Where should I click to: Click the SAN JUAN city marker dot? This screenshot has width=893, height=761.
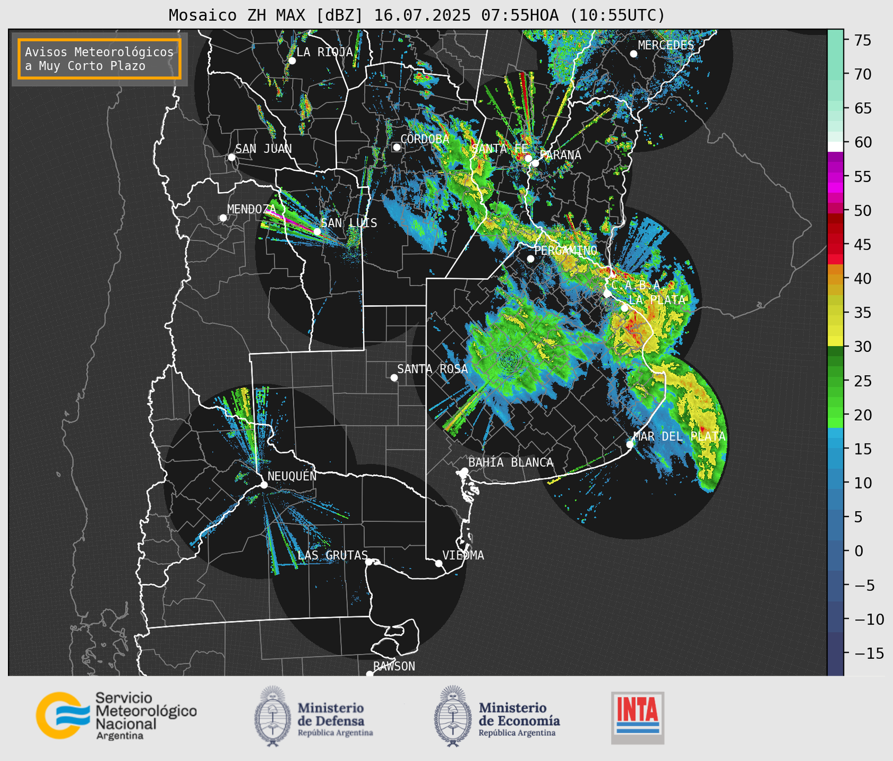(x=231, y=157)
